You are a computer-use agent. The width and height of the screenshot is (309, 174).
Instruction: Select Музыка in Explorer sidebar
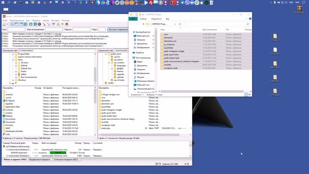[x=139, y=77]
